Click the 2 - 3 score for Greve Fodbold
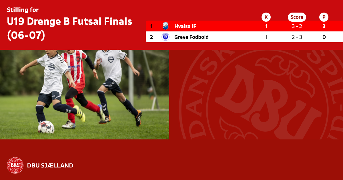Viewport: 343px width, 180px height. (297, 37)
